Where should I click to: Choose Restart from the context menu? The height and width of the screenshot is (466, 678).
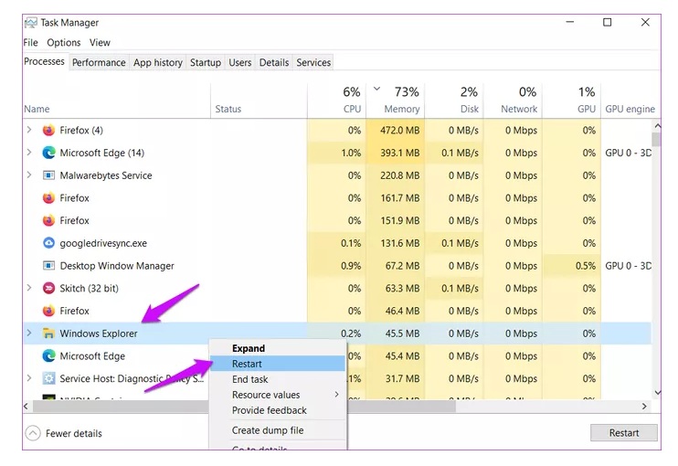point(248,364)
